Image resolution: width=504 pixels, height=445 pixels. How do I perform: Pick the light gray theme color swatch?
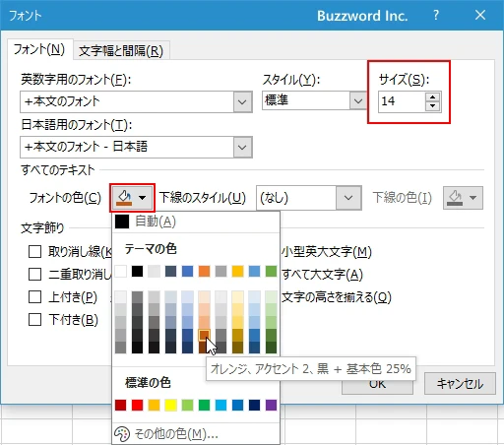[x=154, y=272]
